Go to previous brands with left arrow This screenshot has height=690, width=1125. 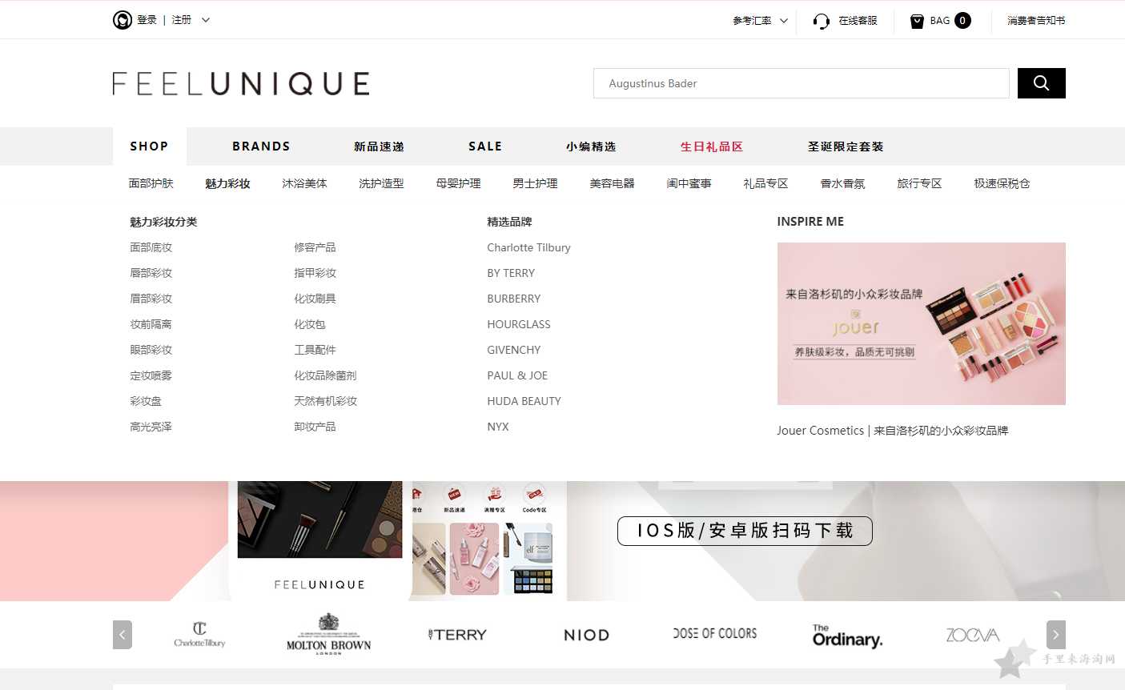[x=123, y=635]
